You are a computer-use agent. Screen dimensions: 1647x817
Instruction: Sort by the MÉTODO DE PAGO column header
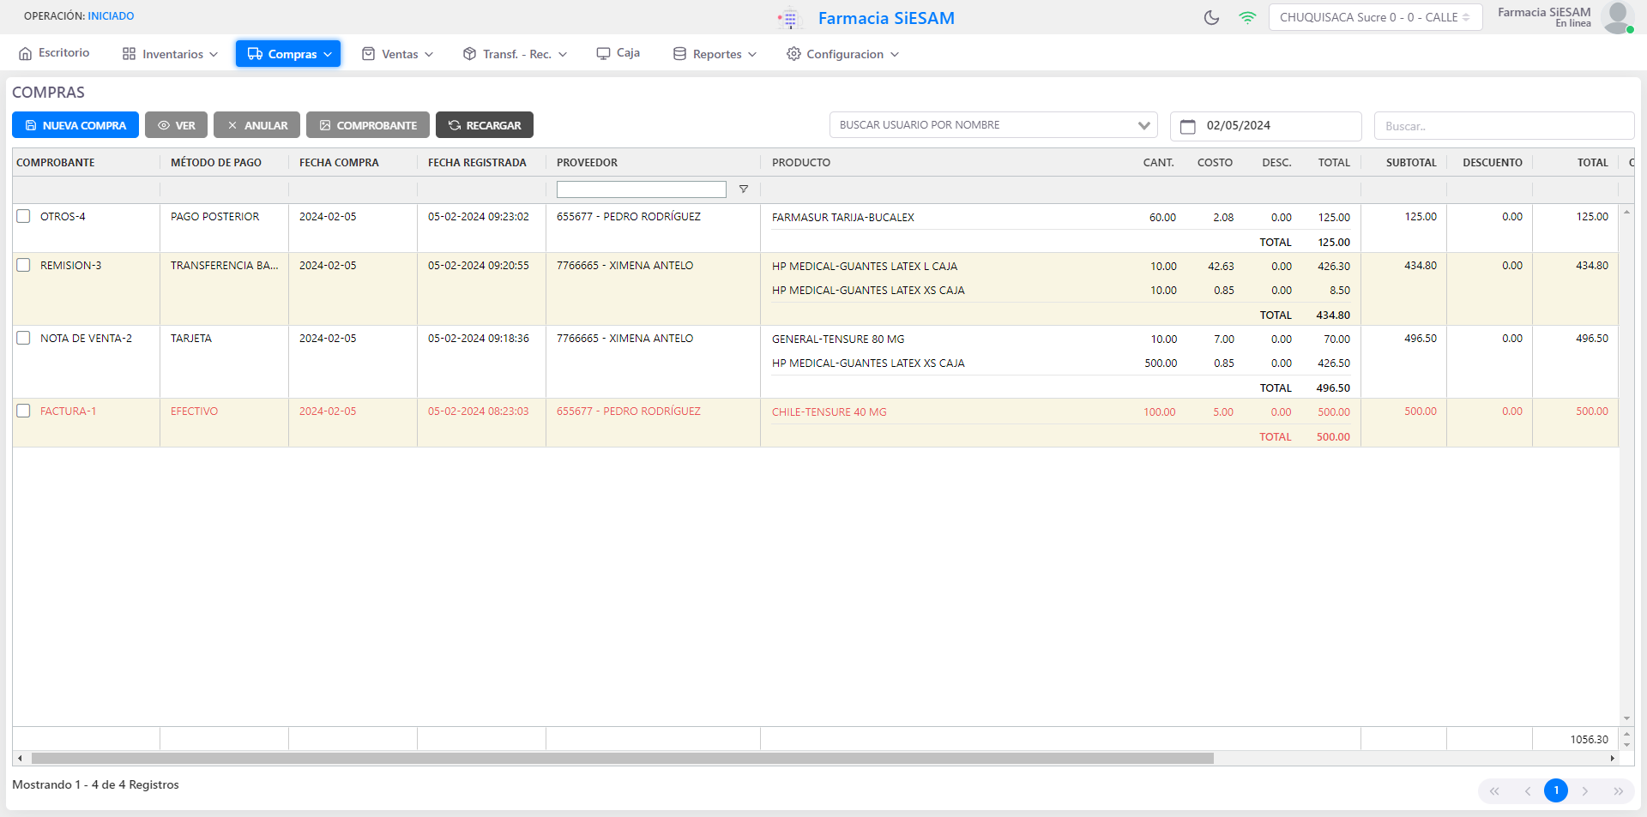216,163
